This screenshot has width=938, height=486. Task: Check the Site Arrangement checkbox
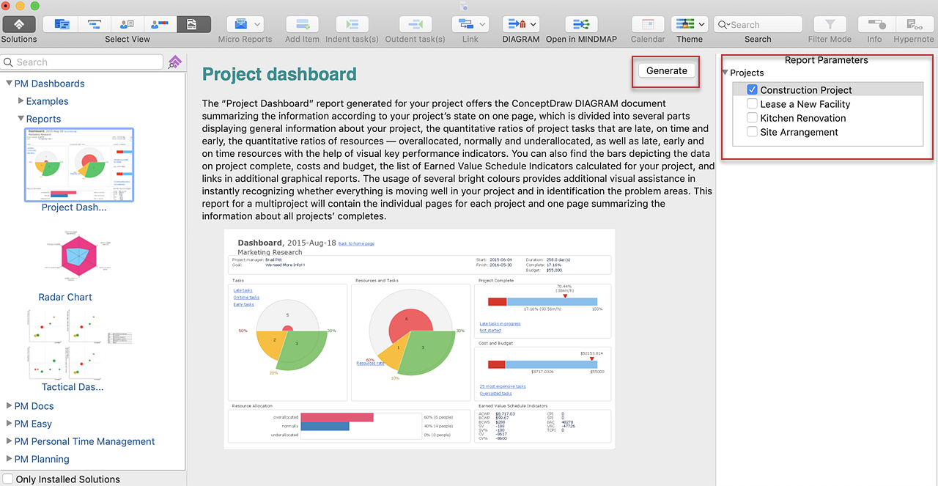(x=752, y=132)
